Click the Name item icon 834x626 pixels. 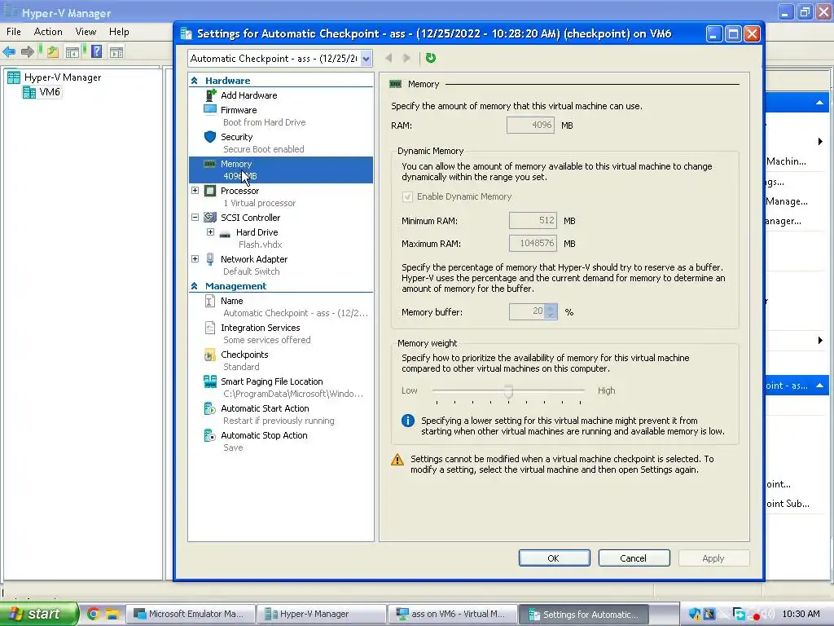pyautogui.click(x=210, y=301)
